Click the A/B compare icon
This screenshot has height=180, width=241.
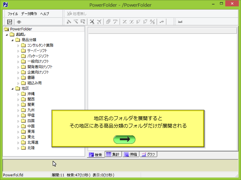pyautogui.click(x=153, y=22)
